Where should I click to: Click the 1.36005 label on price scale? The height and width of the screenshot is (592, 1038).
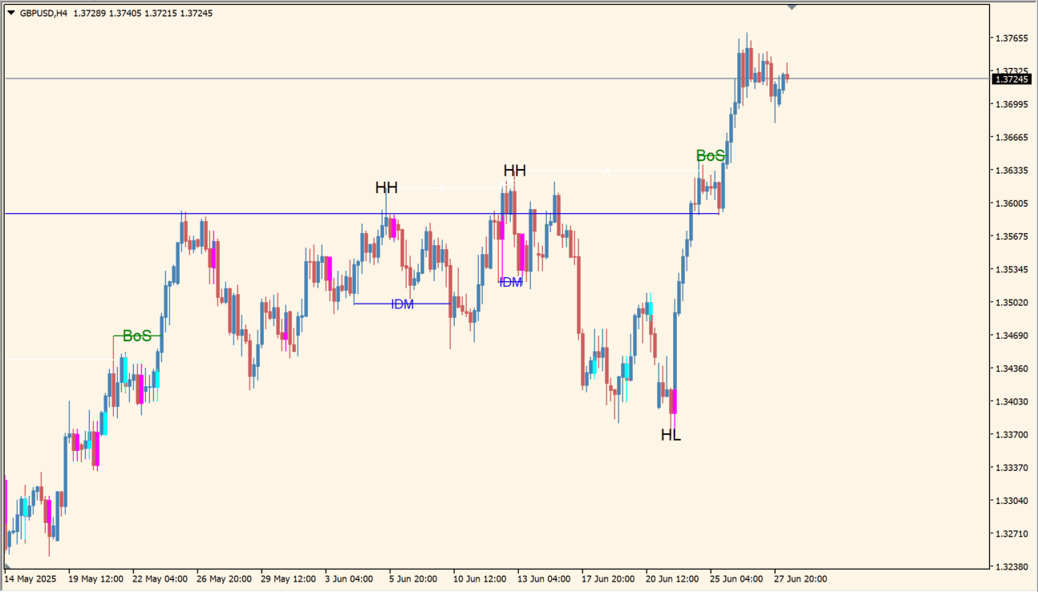coord(1011,203)
